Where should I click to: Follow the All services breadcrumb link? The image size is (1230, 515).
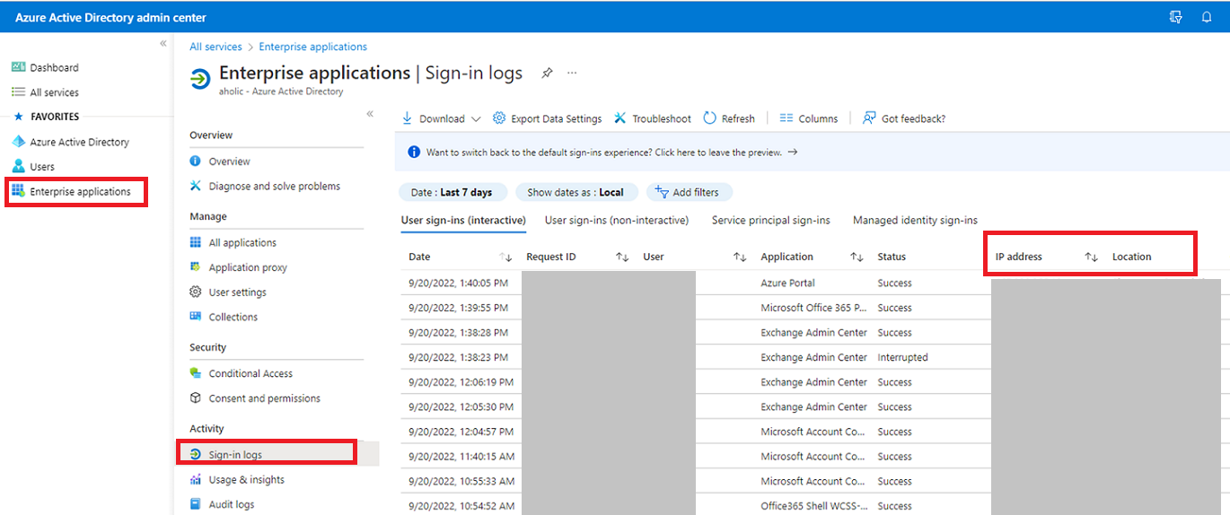215,47
